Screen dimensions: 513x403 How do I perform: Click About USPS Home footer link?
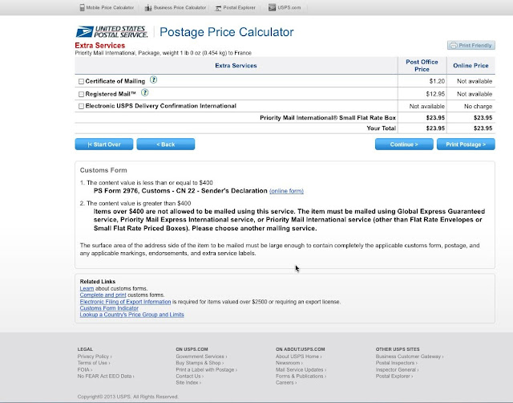tap(298, 356)
